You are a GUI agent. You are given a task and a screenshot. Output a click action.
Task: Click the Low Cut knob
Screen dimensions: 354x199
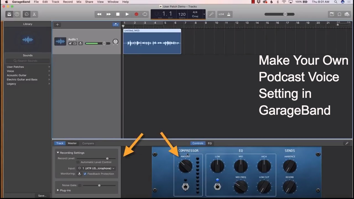(264, 187)
